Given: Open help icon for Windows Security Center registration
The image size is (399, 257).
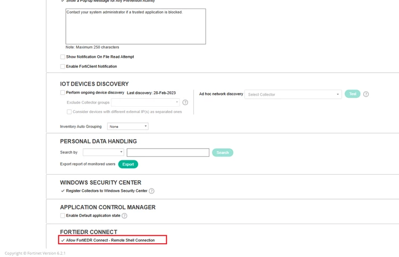Looking at the screenshot, I should click(151, 191).
